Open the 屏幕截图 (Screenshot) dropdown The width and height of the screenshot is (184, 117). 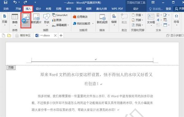coord(60,25)
